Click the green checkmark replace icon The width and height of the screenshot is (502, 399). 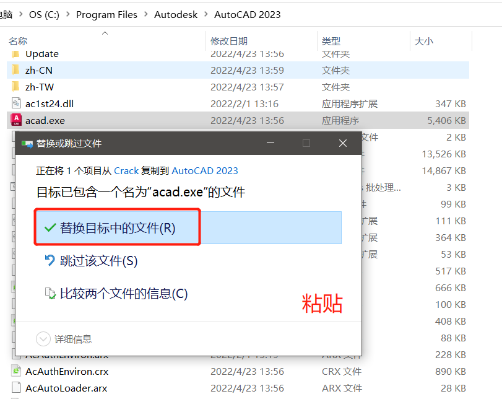(50, 228)
